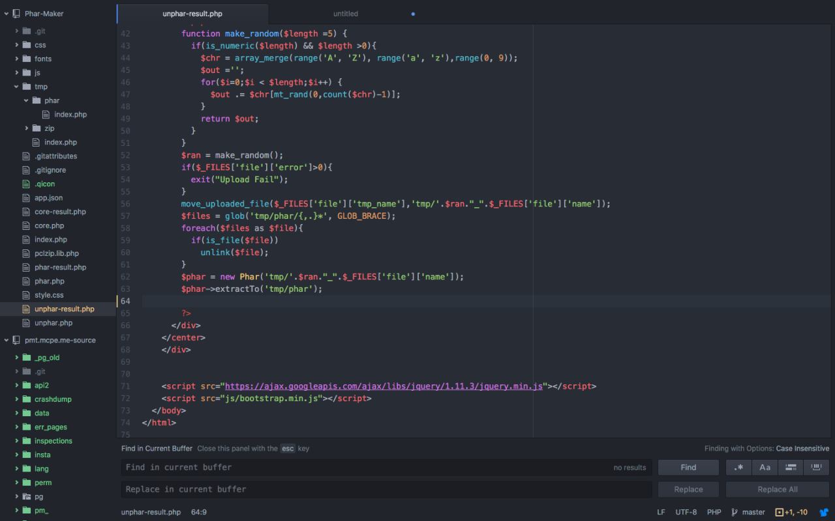The image size is (835, 521).
Task: Click the pmt.mcpe.me-source repository icon
Action: click(16, 340)
